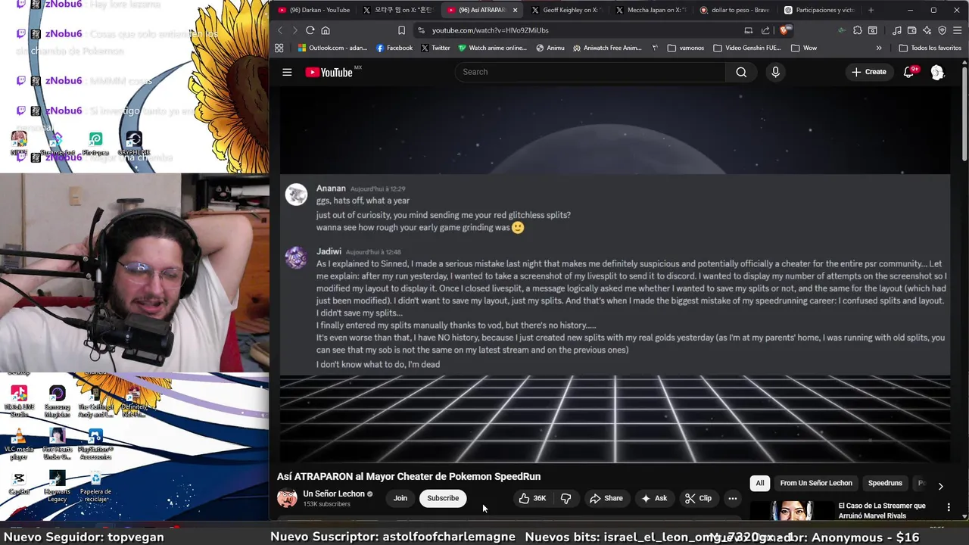The width and height of the screenshot is (969, 545).
Task: Switch to Meccha Japan on X tab
Action: (x=651, y=10)
